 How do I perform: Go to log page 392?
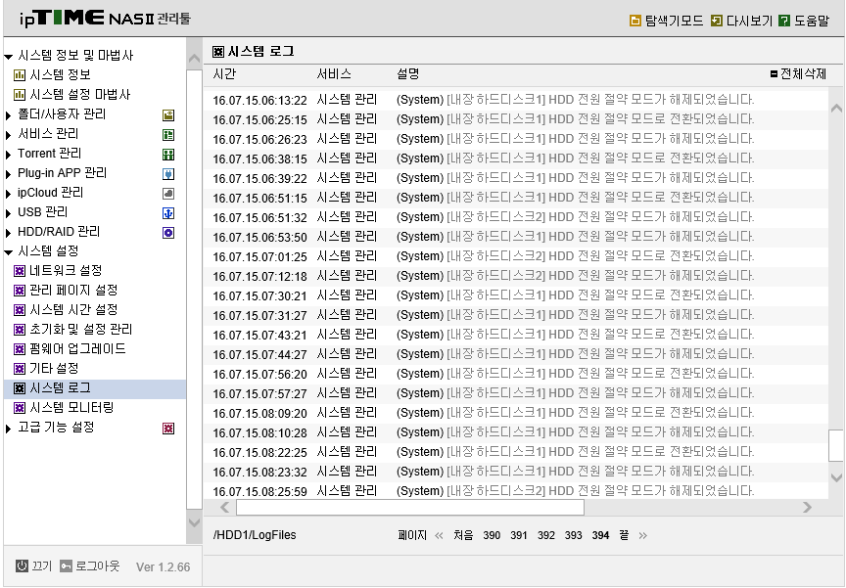546,535
